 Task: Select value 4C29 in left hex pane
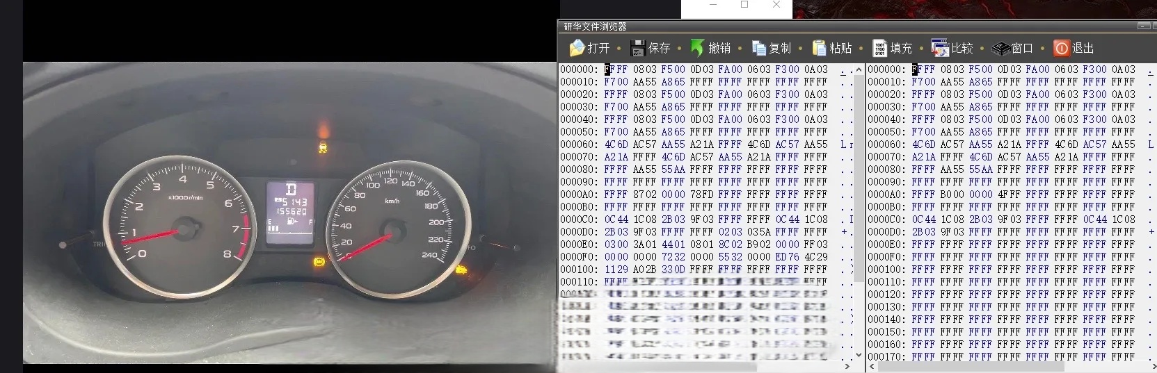(815, 257)
